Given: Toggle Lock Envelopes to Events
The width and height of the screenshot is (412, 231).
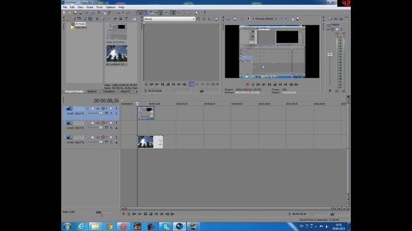Looking at the screenshot, I should coord(160,13).
